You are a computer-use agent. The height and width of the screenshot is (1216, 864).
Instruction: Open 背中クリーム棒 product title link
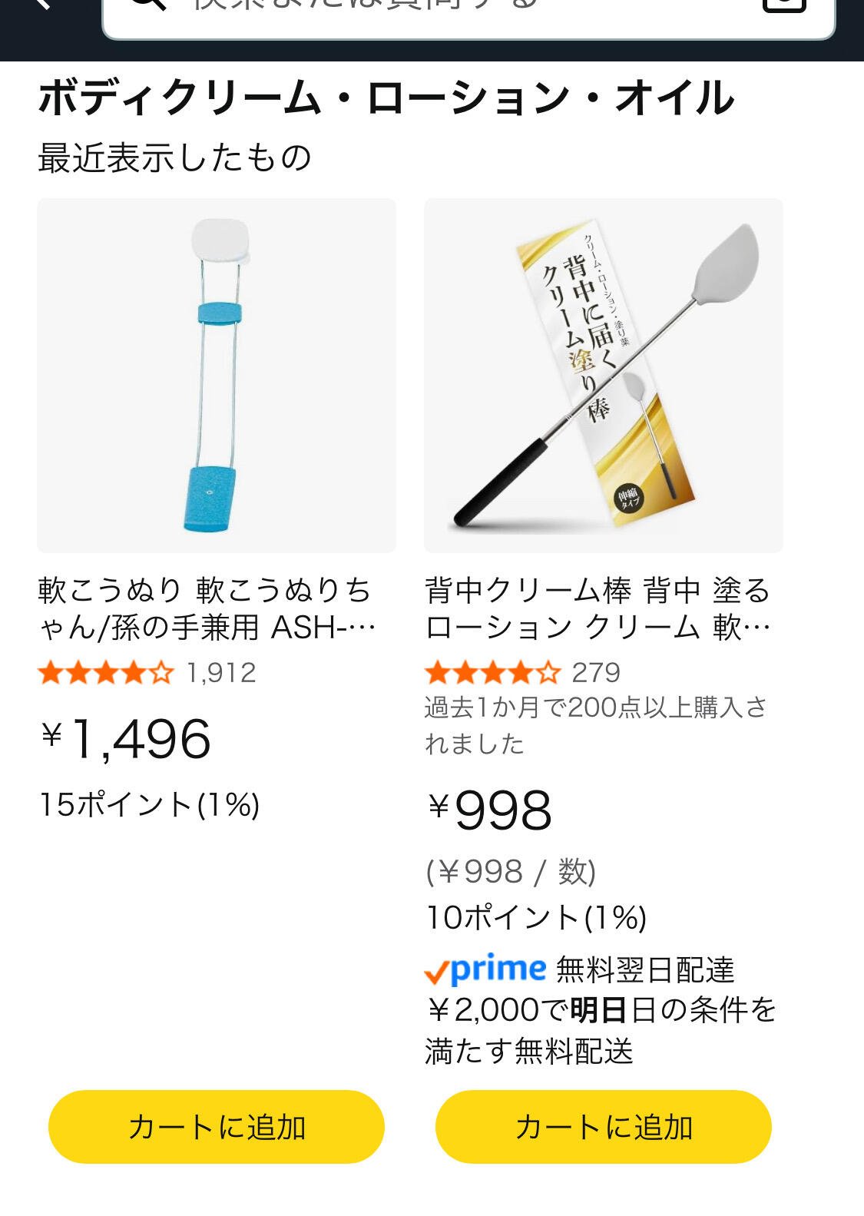599,609
